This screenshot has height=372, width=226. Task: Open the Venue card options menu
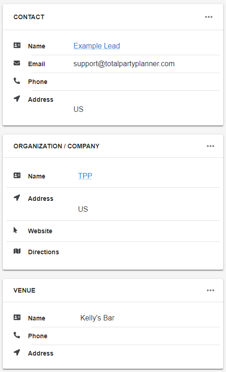coord(211,290)
